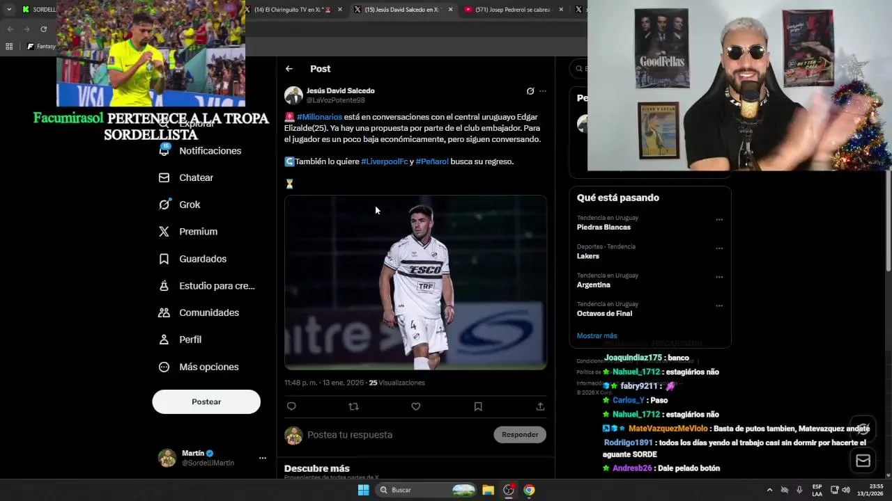Click the Chatear envelope icon
The image size is (892, 501).
click(164, 178)
